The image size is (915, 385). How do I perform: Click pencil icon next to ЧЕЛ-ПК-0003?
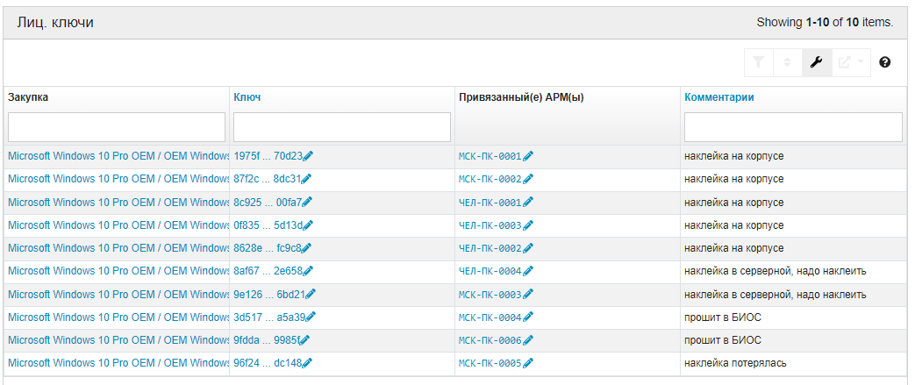[x=528, y=225]
